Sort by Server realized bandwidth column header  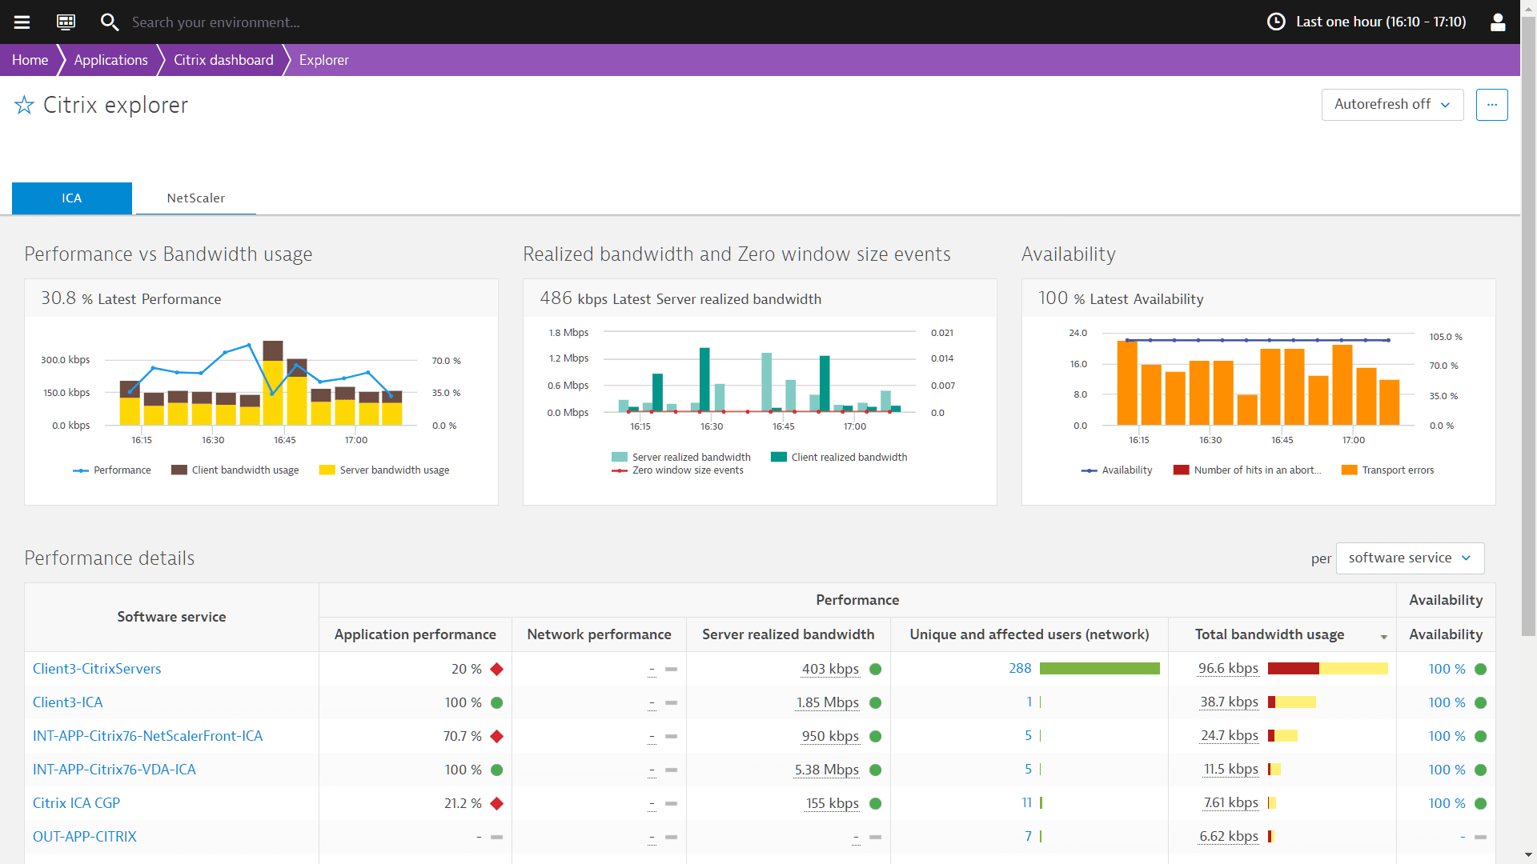(x=788, y=634)
